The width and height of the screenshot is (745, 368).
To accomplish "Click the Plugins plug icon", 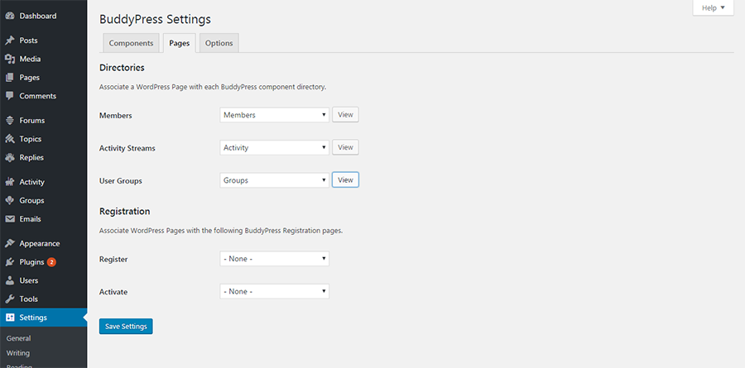I will point(9,262).
